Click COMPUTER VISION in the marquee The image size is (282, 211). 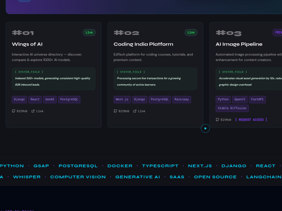[x=78, y=177]
